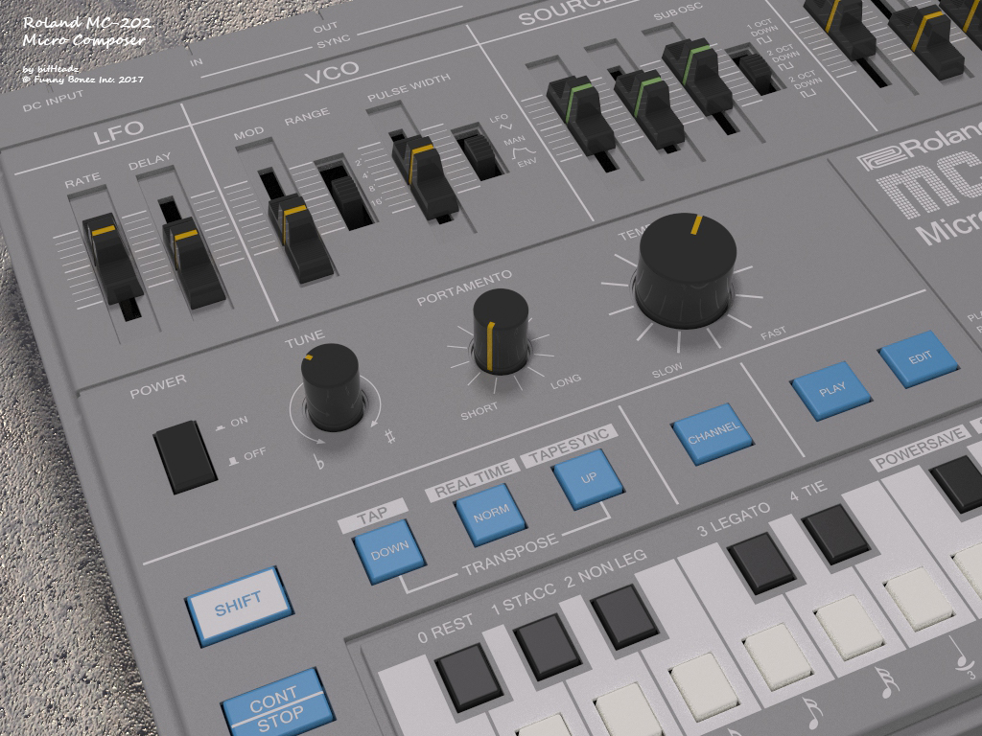982x736 pixels.
Task: Grab the LFO DELAY slider cap
Action: coord(193,263)
